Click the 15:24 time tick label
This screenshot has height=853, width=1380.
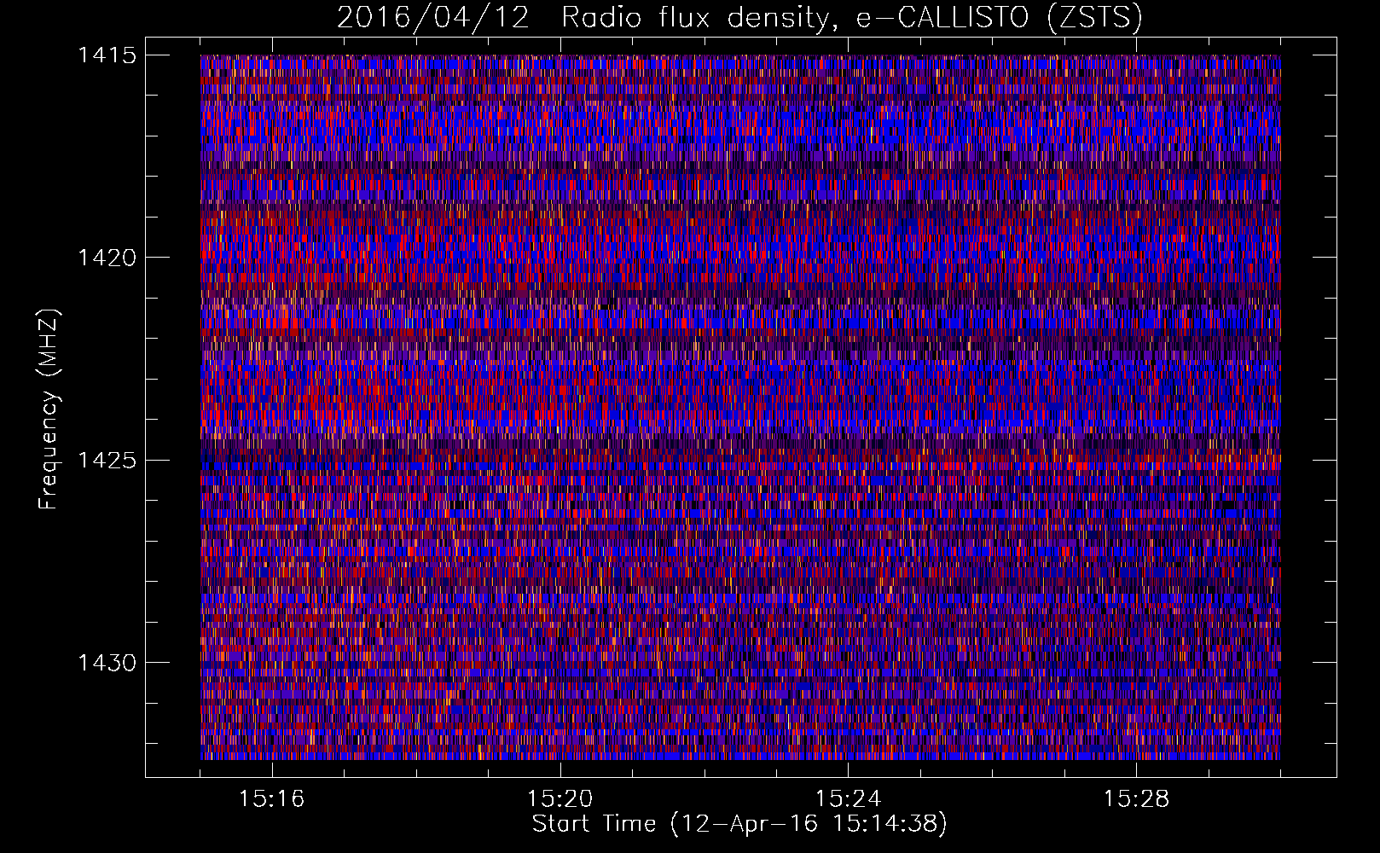[x=848, y=799]
